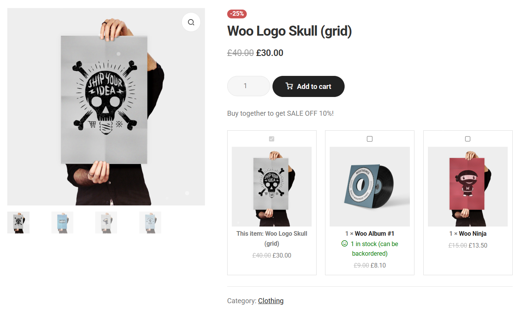Click the Woo Logo Skull (grid) heading
Viewport: 520px width, 312px height.
click(x=289, y=31)
